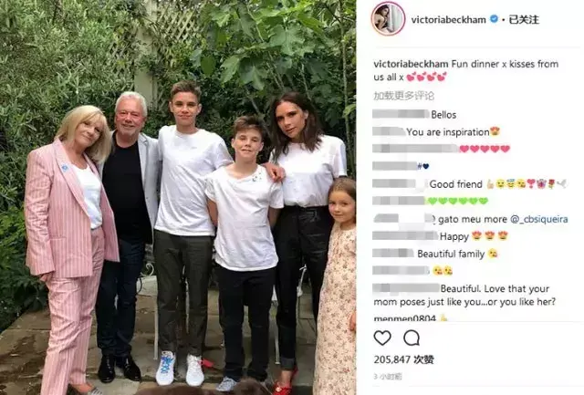Click the victoriabeckham profile avatar
Image resolution: width=584 pixels, height=395 pixels.
pyautogui.click(x=388, y=18)
